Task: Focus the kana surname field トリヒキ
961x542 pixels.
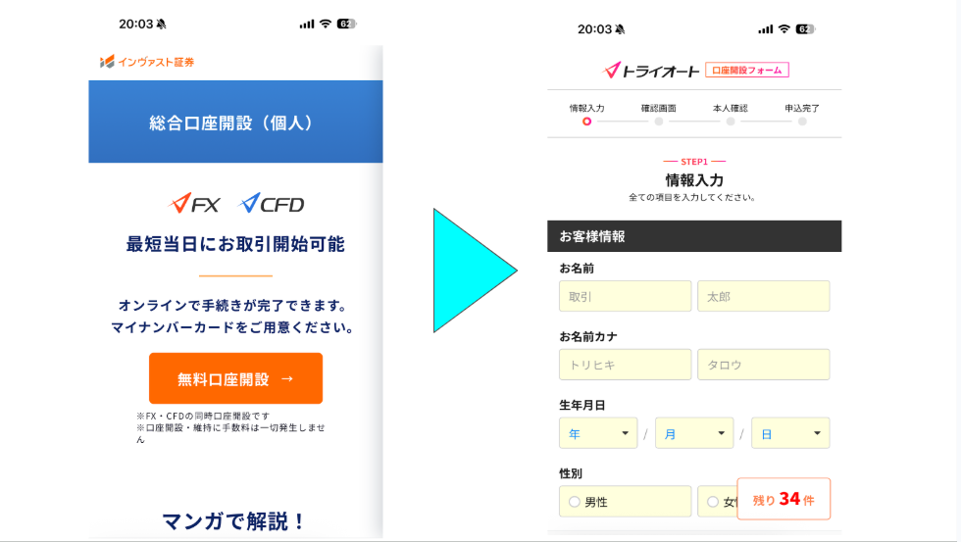Action: (626, 365)
